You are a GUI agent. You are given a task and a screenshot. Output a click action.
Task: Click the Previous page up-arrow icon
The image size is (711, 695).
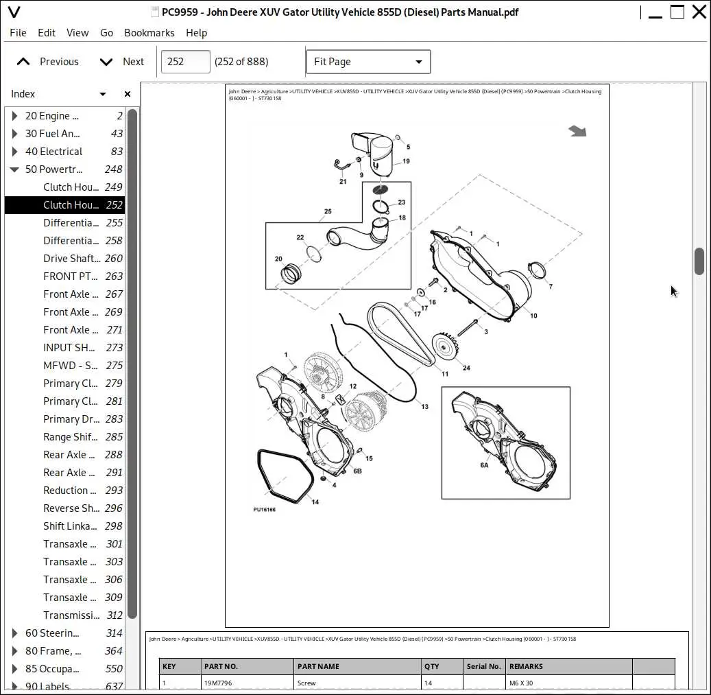coord(23,62)
